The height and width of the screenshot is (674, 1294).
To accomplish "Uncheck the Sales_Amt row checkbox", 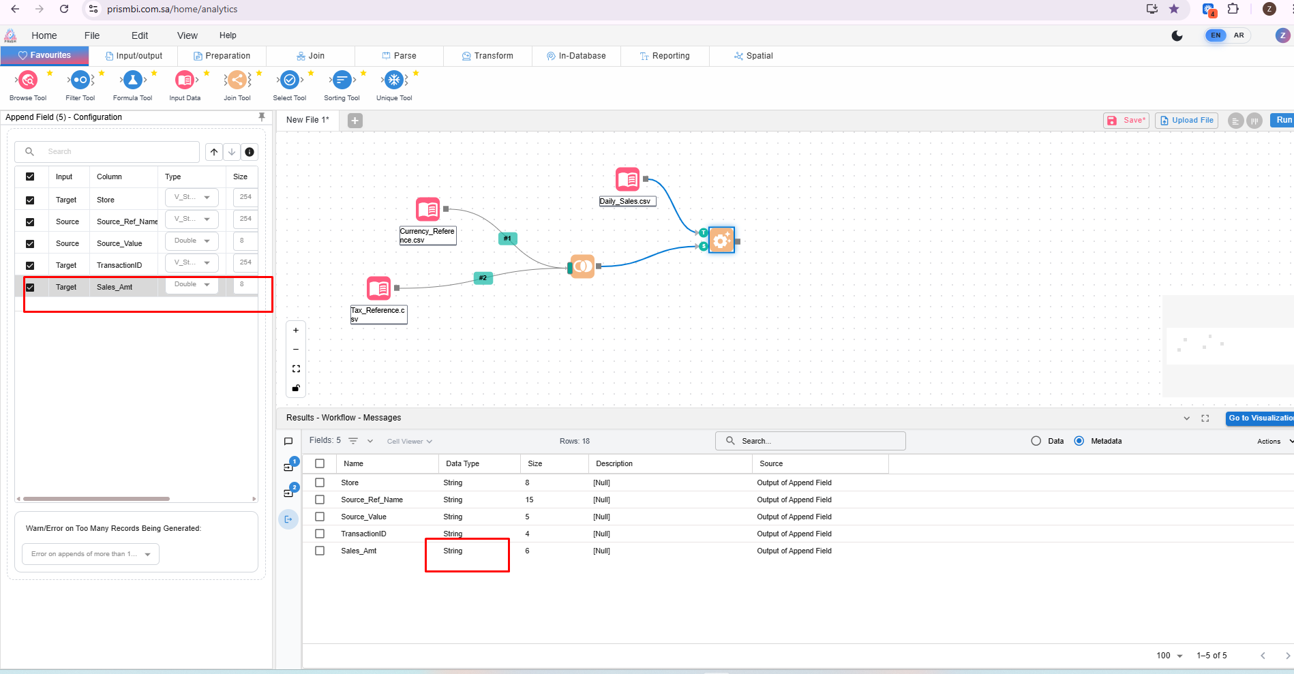I will pyautogui.click(x=30, y=288).
